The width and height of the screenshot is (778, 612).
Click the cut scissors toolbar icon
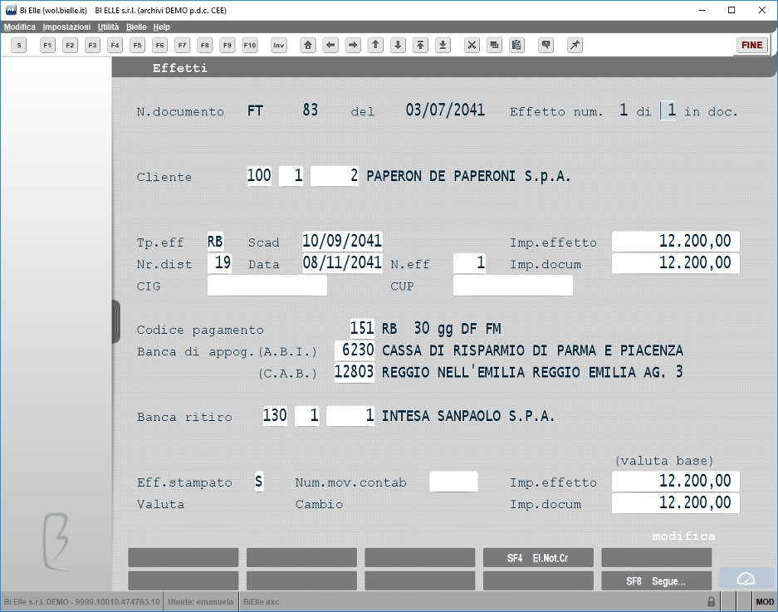tap(472, 45)
